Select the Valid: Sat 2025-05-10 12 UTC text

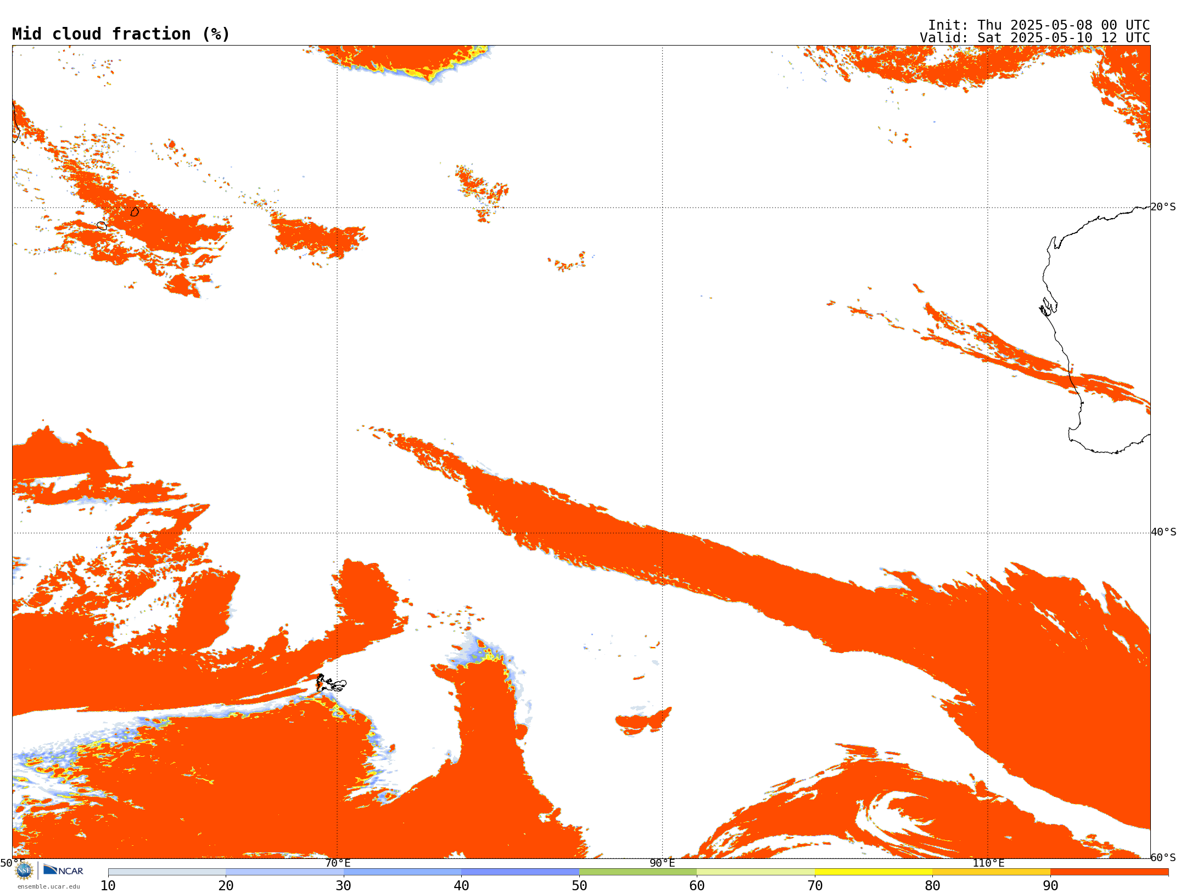(1035, 38)
